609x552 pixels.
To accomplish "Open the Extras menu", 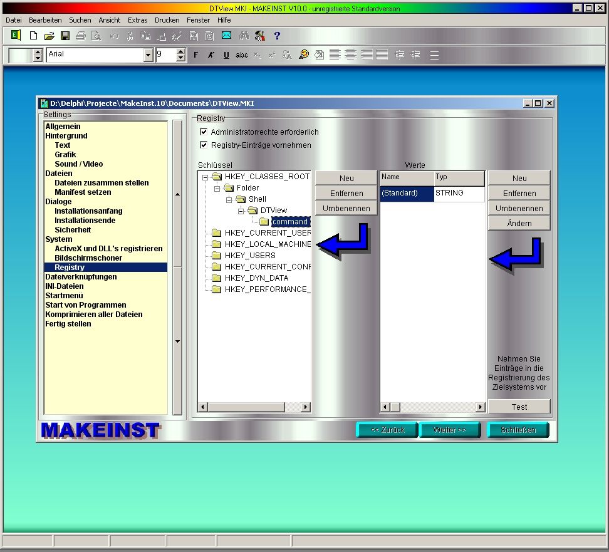I will (x=137, y=20).
